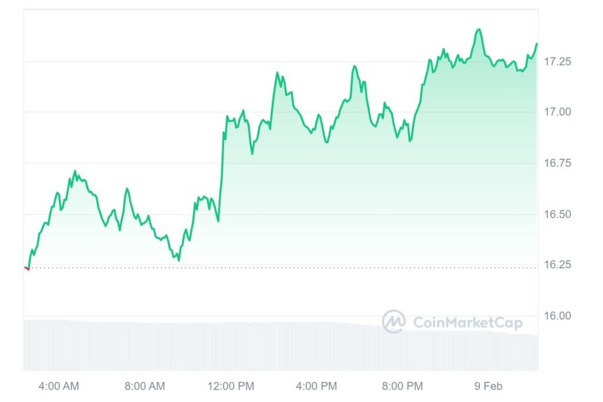
Task: Select the 12:00 PM time label
Action: point(231,386)
